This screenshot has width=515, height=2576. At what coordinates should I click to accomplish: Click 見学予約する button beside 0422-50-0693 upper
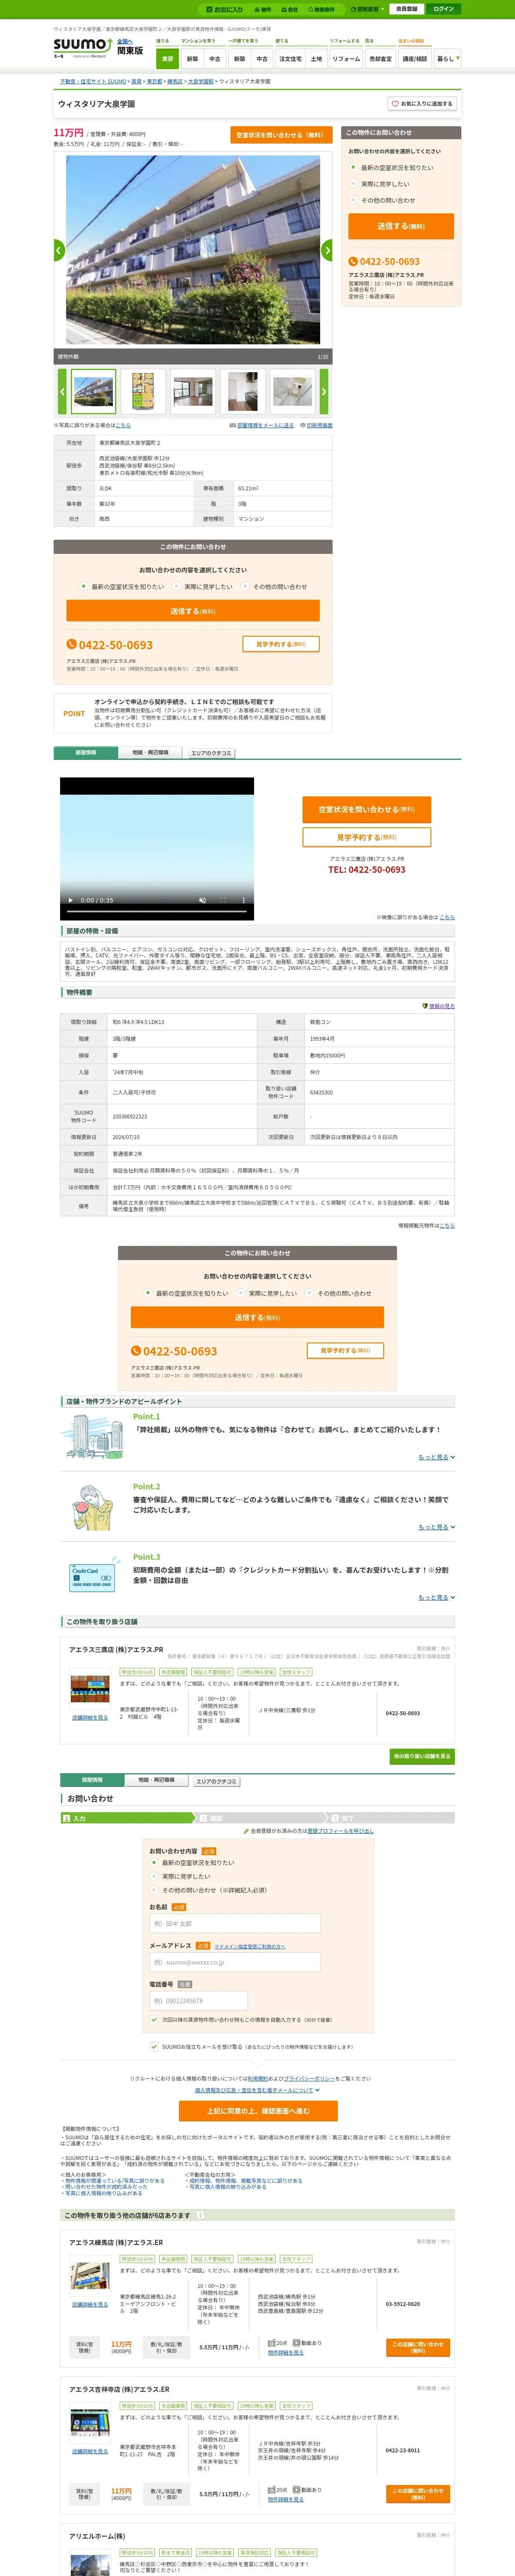[281, 644]
